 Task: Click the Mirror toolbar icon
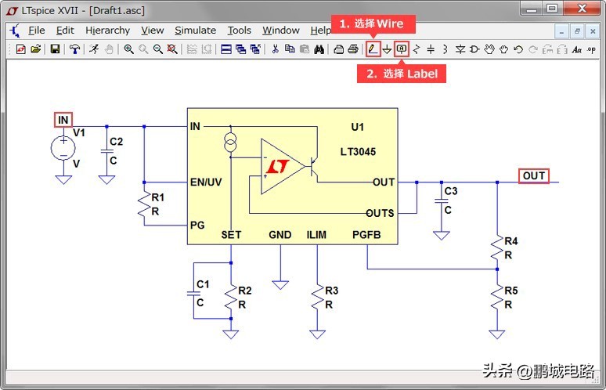(x=562, y=49)
